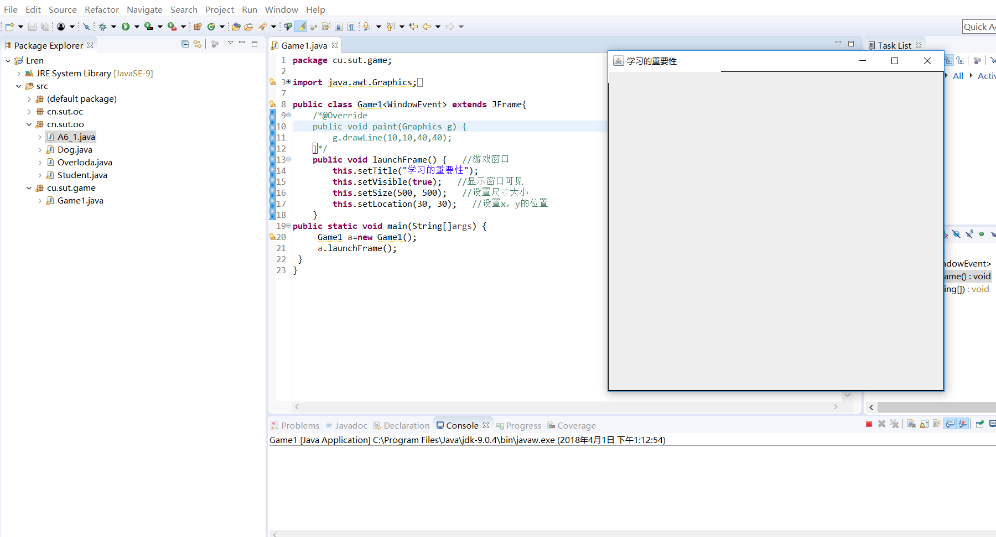
Task: Close the Game1.java editor tab
Action: coord(335,45)
